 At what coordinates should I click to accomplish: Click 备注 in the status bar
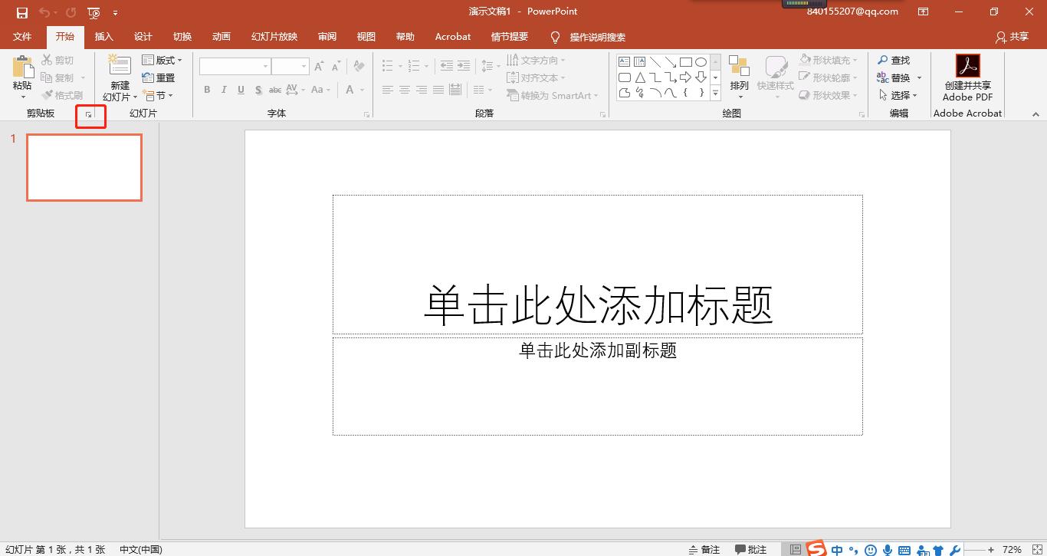704,549
